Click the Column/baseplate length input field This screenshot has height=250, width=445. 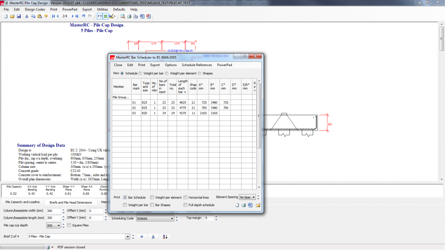click(x=54, y=218)
